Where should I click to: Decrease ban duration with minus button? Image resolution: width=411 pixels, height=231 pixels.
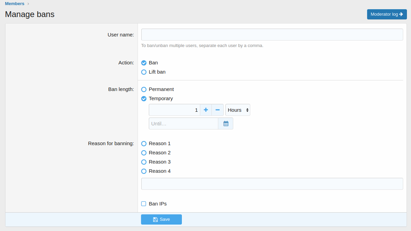click(218, 110)
